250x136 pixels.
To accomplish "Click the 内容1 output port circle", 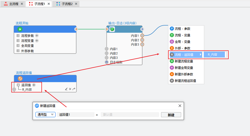I will coord(142,35).
